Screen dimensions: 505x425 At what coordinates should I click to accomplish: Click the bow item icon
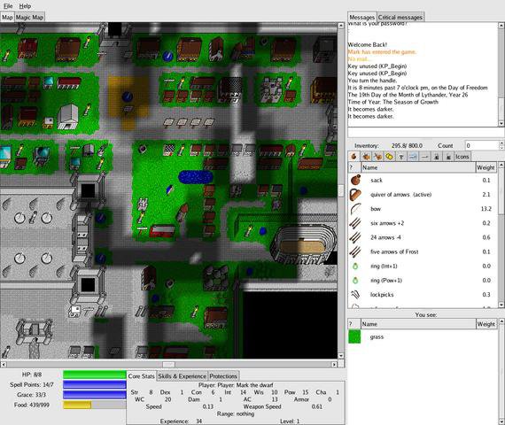click(355, 209)
